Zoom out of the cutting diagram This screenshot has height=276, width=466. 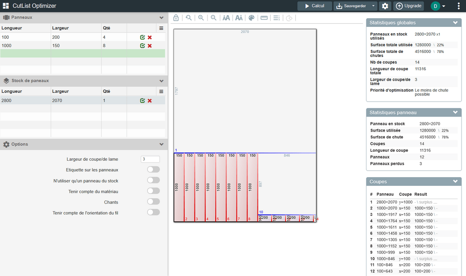(x=213, y=18)
